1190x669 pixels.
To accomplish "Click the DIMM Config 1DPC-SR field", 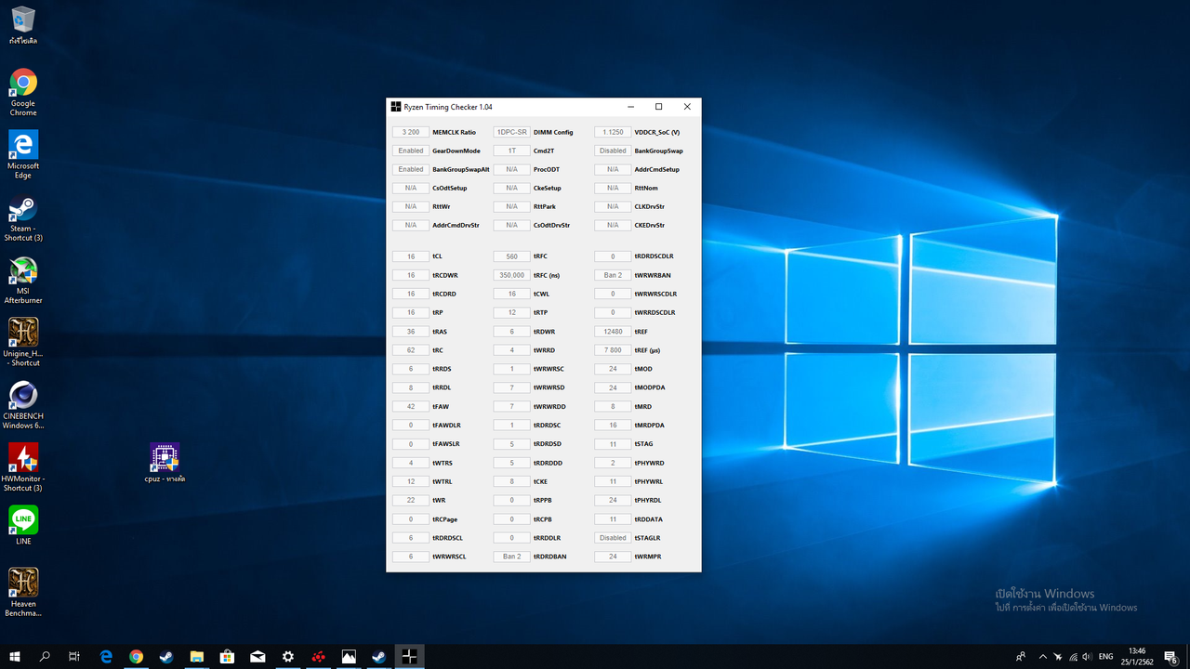I will pos(511,132).
